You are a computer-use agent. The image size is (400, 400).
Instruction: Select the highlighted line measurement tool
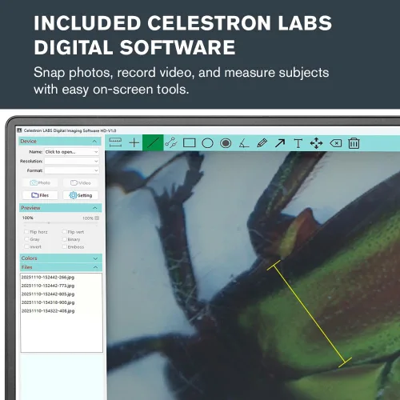click(153, 142)
